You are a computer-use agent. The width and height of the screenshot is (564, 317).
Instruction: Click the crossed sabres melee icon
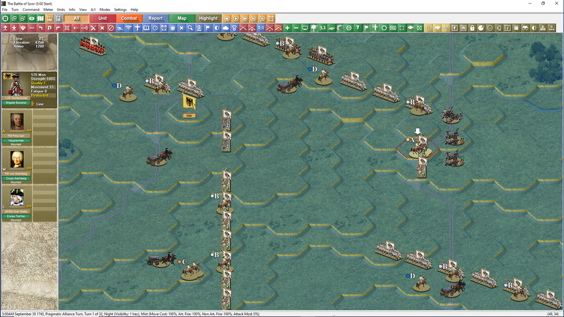click(93, 28)
